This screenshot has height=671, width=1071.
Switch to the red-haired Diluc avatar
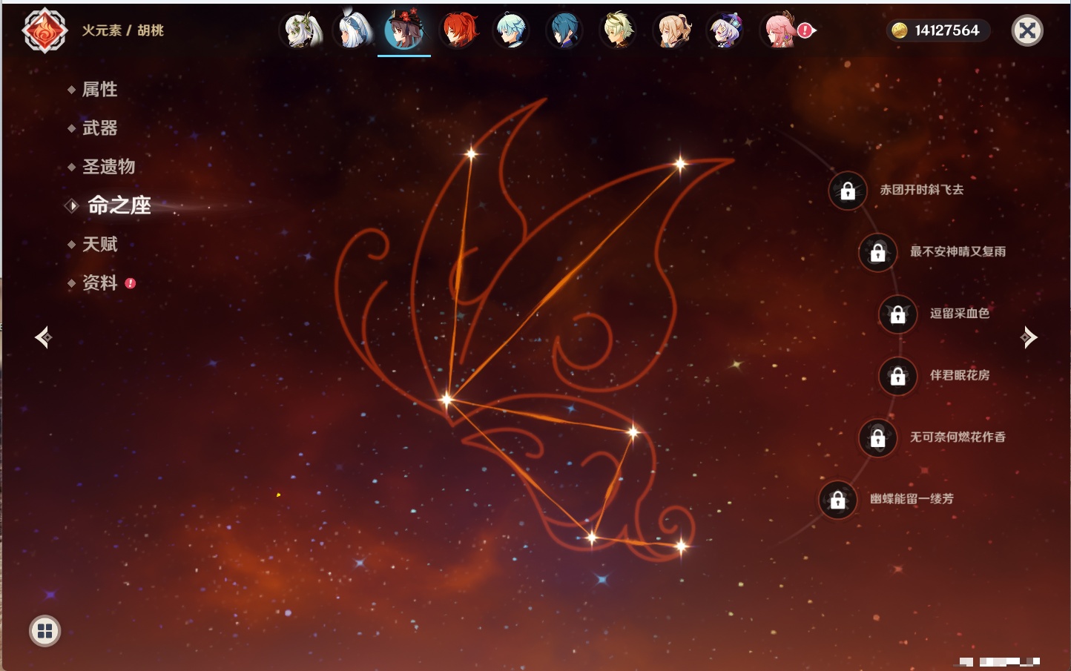pyautogui.click(x=459, y=31)
